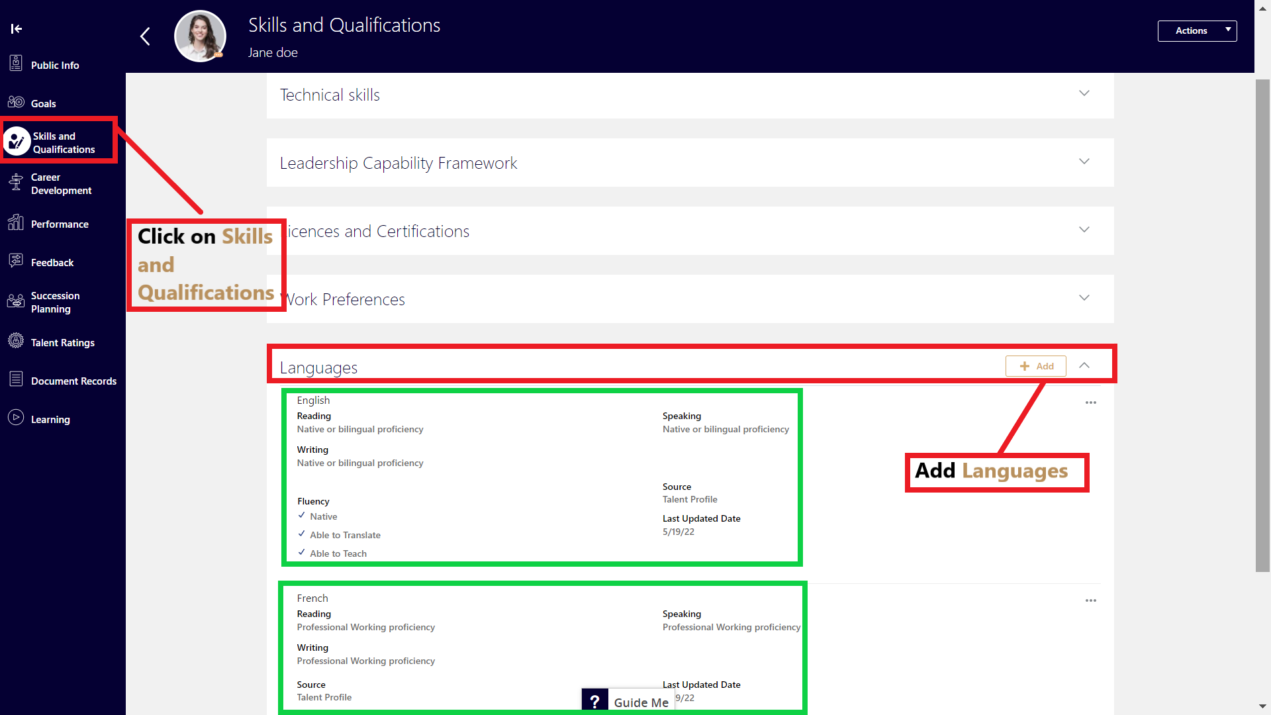Click the Performance bar chart icon
Image resolution: width=1271 pixels, height=715 pixels.
[16, 223]
